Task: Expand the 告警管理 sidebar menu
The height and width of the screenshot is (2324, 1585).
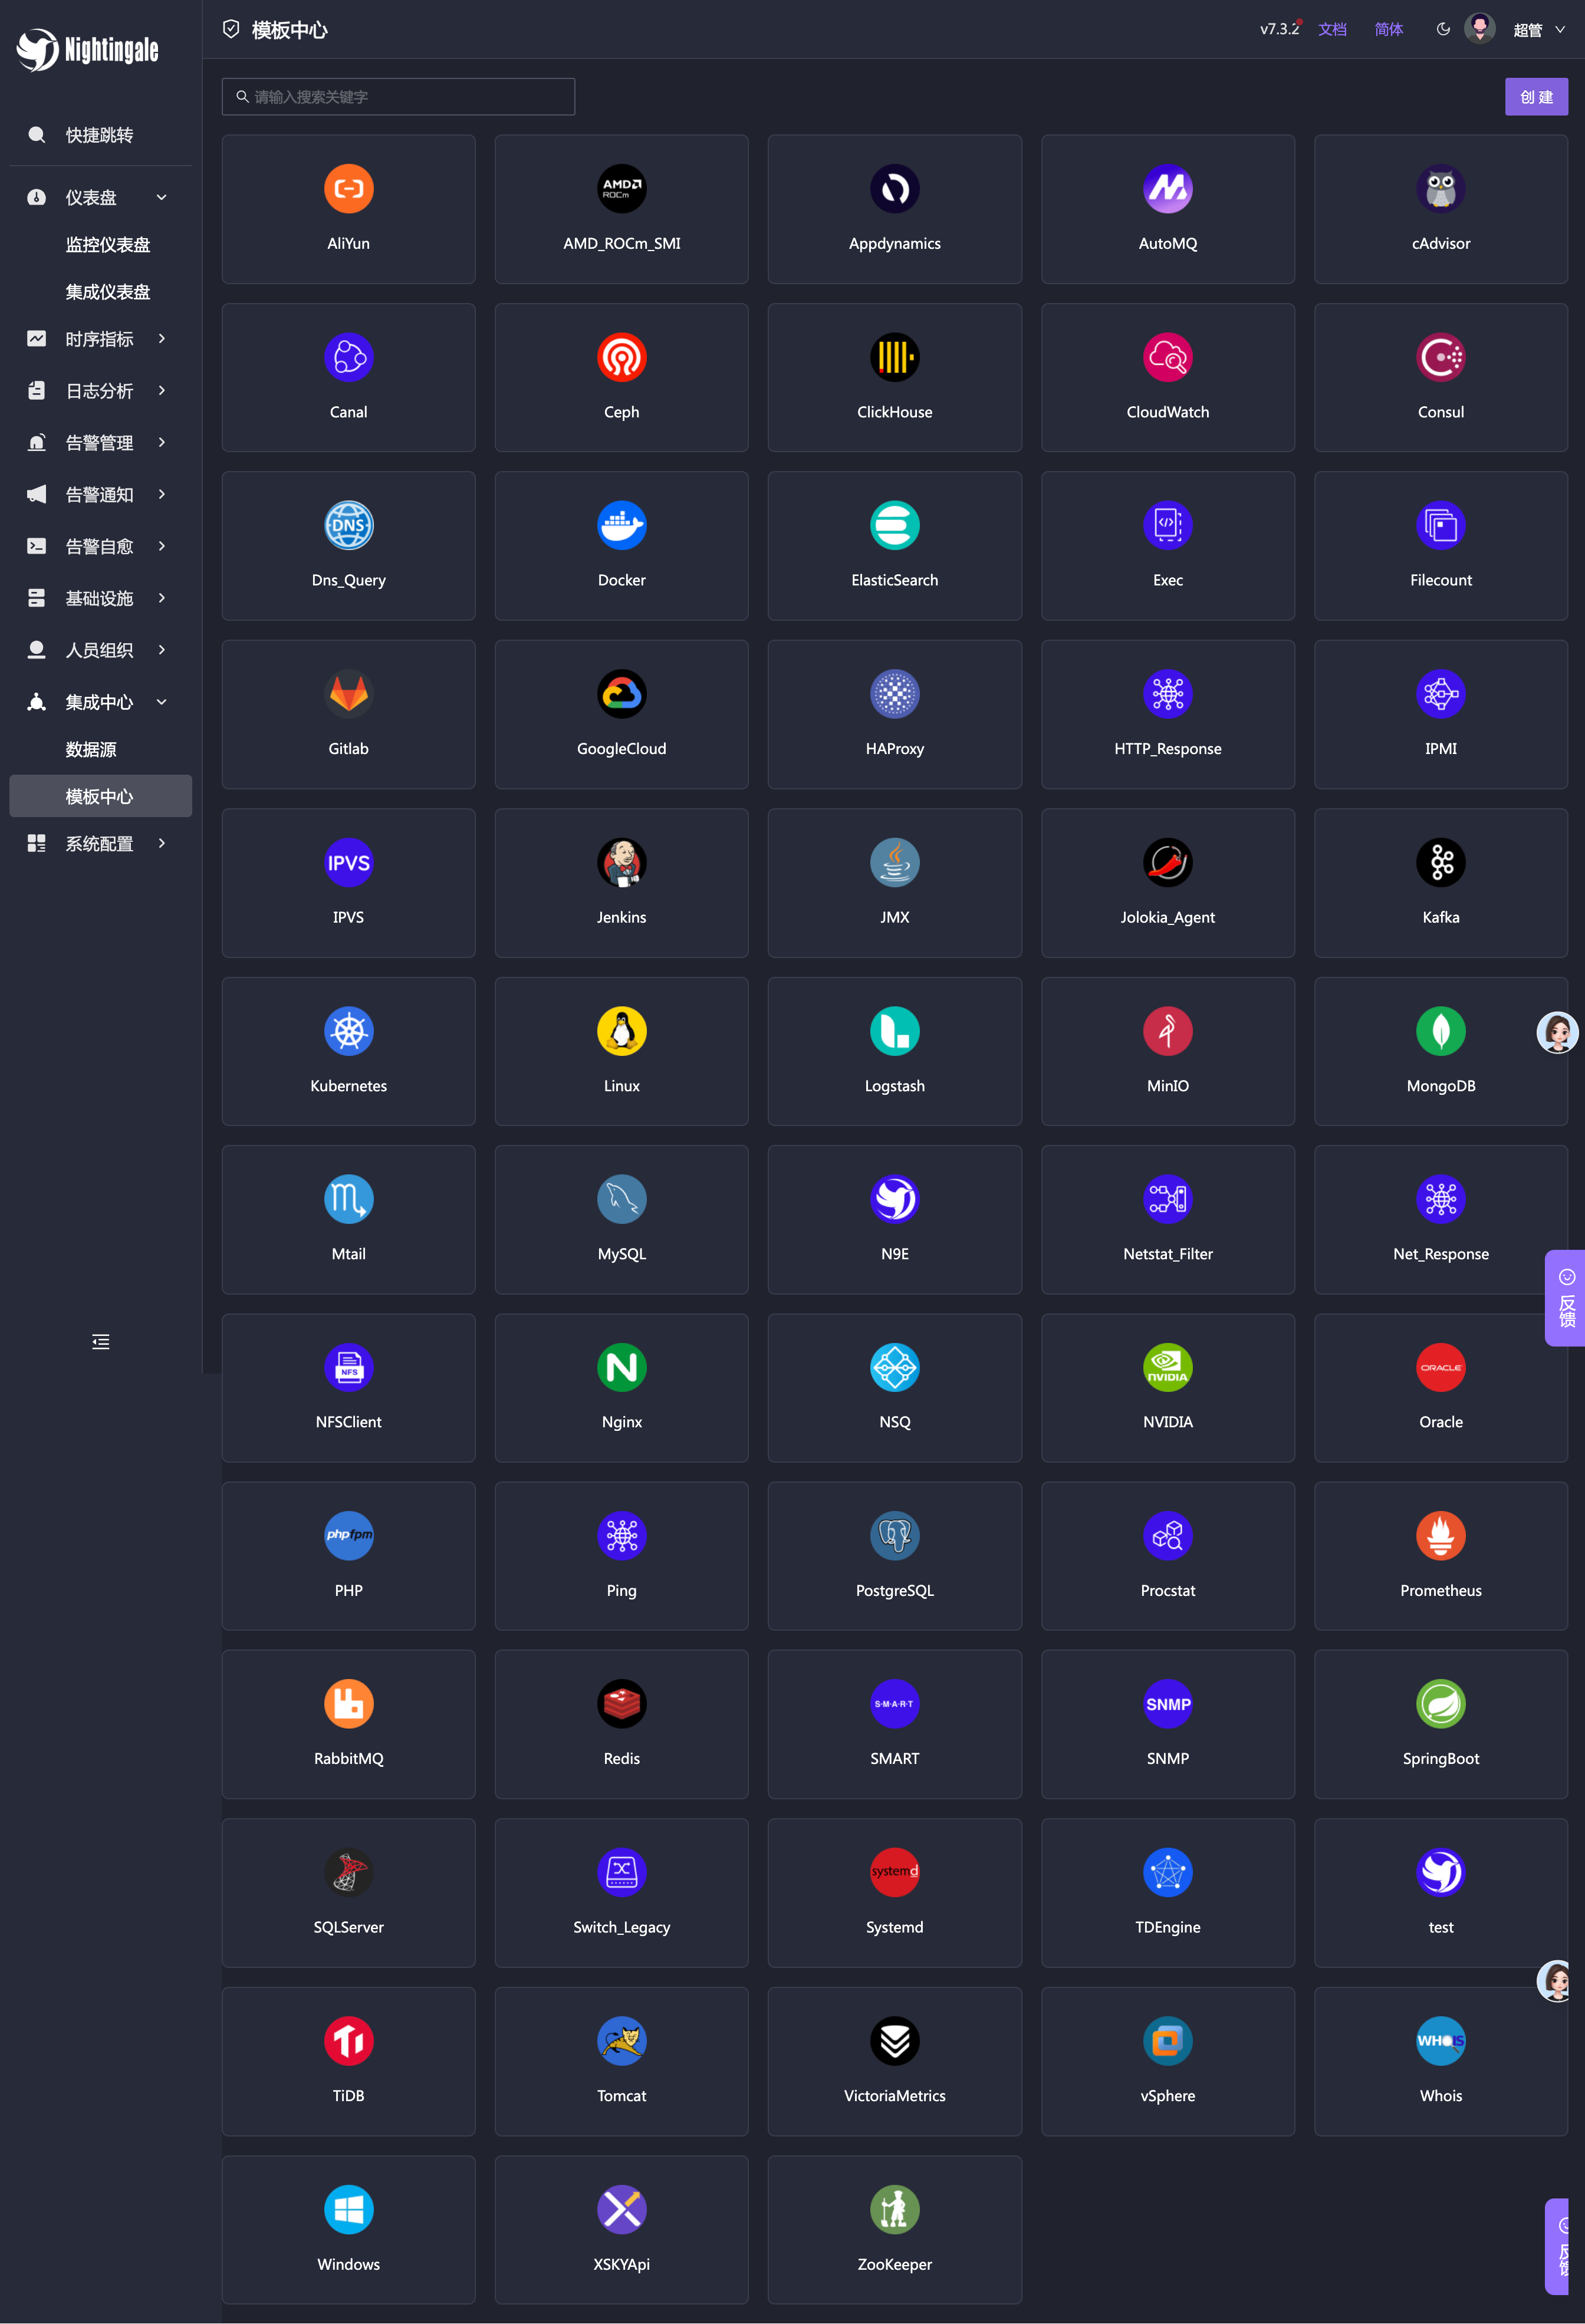Action: click(x=99, y=443)
